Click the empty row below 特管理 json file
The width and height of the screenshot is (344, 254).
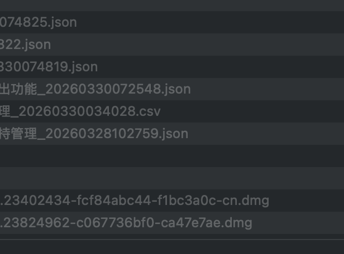click(x=168, y=156)
